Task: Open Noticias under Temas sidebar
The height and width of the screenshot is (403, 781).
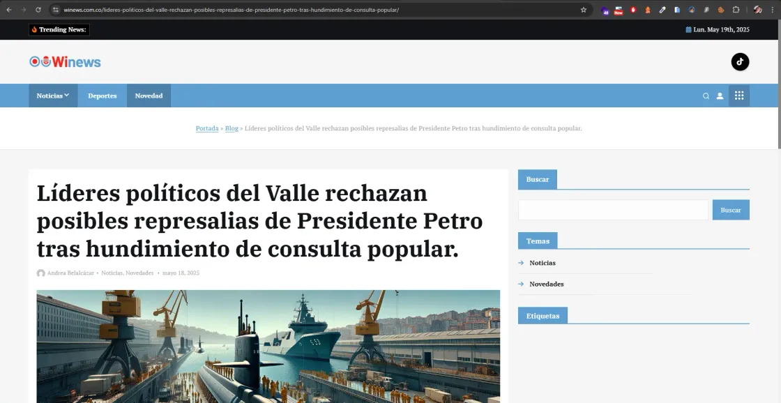Action: tap(543, 263)
